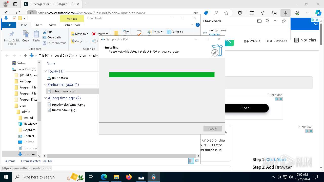Open Edge Extensions puzzle icon
Image resolution: width=324 pixels, height=182 pixels.
240,13
